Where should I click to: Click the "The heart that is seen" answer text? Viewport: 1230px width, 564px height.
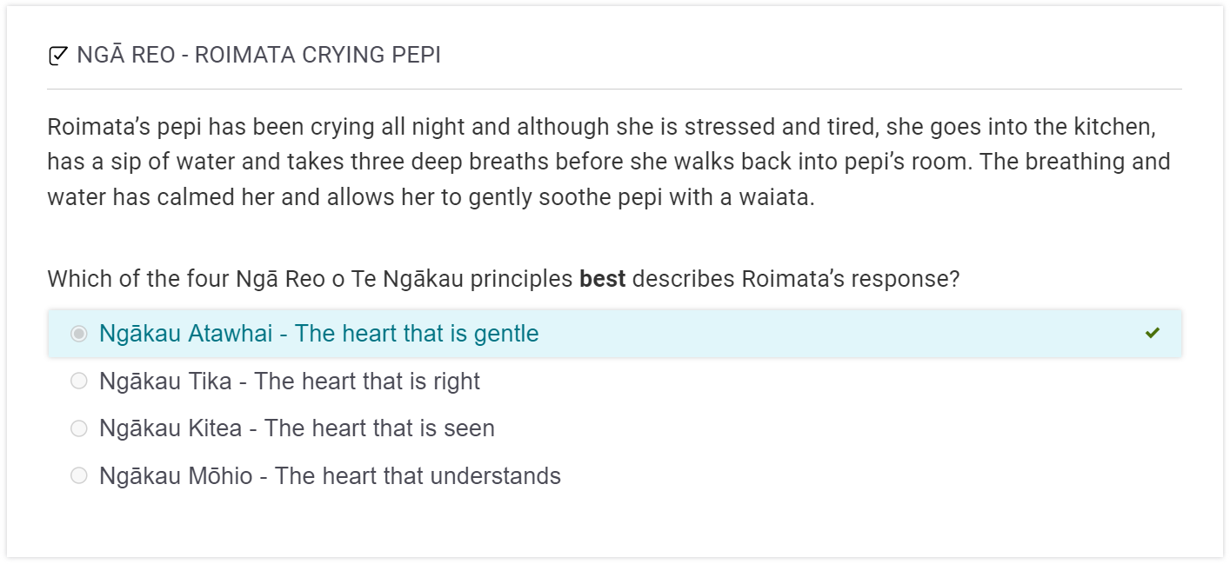[379, 428]
